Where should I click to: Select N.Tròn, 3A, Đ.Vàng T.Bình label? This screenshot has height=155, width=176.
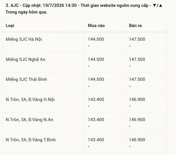pyautogui.click(x=31, y=140)
